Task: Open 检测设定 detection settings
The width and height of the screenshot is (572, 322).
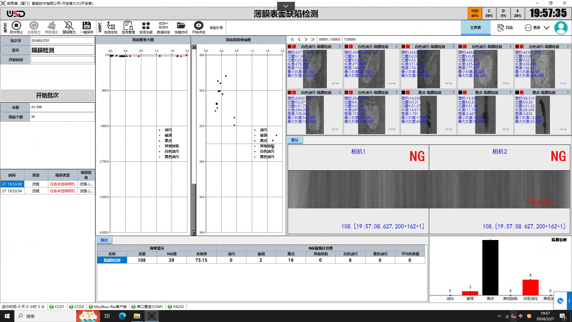Action: [111, 26]
